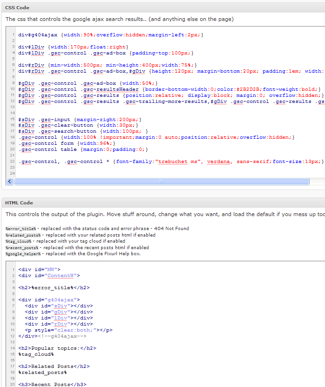
Task: Click the %google_helper% tag in the legend
Action: coord(23,254)
